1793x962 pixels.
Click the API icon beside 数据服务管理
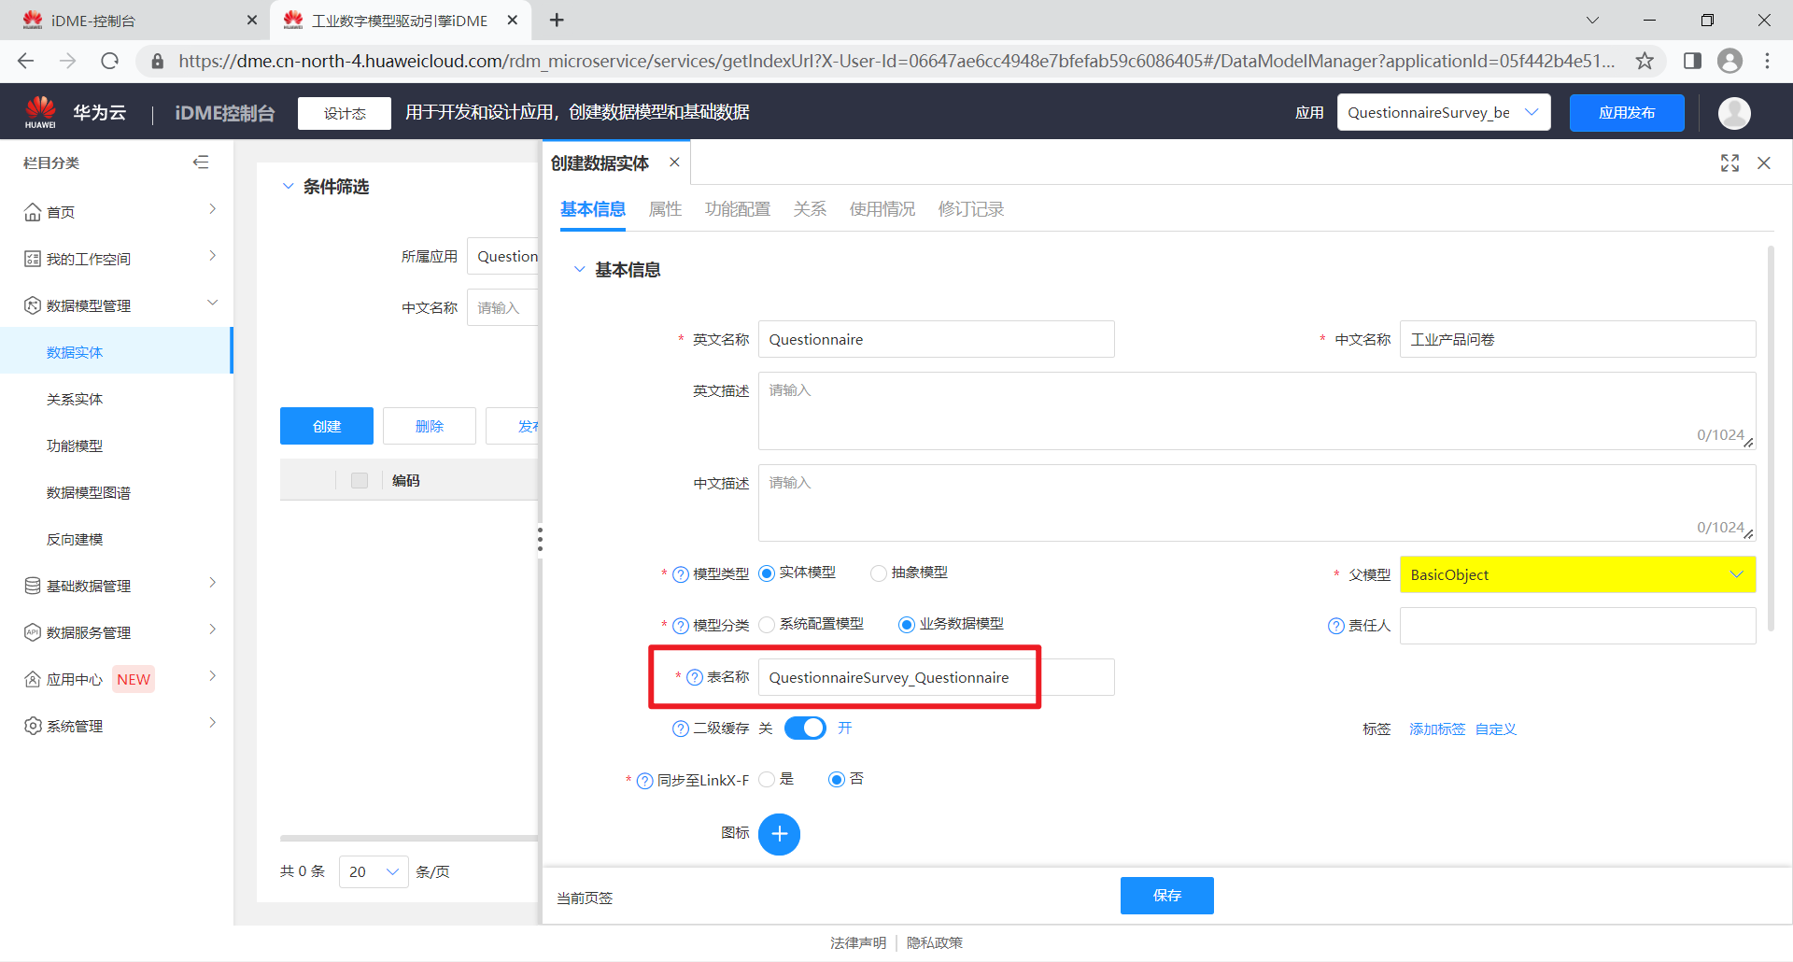tap(33, 632)
